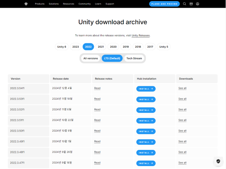Click the date 2024년 10월 22일
Viewport: 226px width, 169px height.
pyautogui.click(x=63, y=120)
